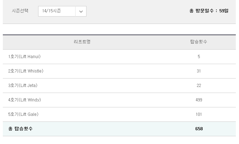Image resolution: width=239 pixels, height=144 pixels.
Task: Click the 탑승횟수 column header
Action: [199, 42]
